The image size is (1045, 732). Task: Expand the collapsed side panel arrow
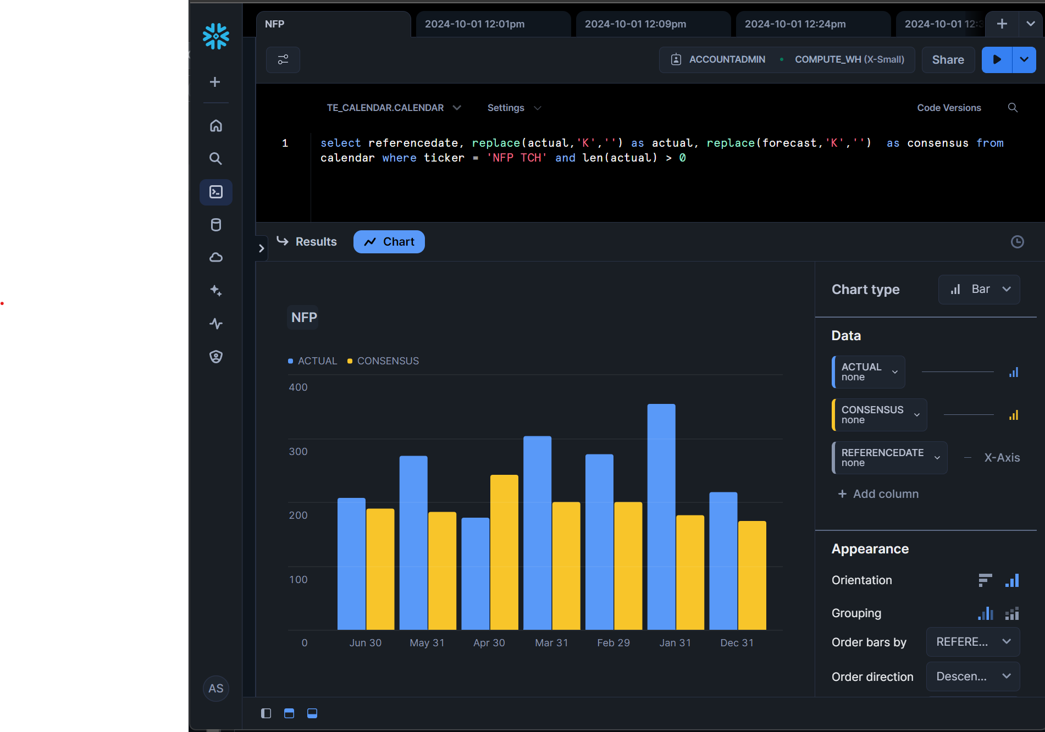(x=261, y=248)
